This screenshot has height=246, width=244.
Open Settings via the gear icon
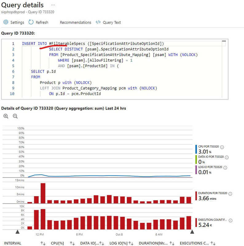pos(6,22)
